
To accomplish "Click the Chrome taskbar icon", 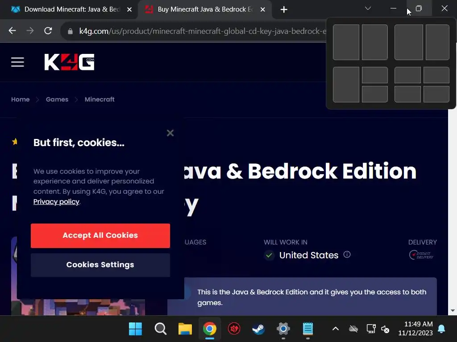I will [x=210, y=329].
